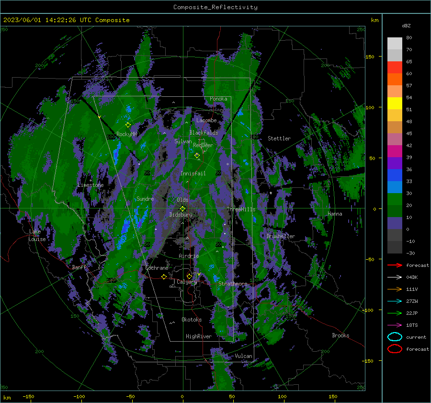This screenshot has width=431, height=403.
Task: Click the yellow diamond marker above Calgary
Action: point(189,276)
